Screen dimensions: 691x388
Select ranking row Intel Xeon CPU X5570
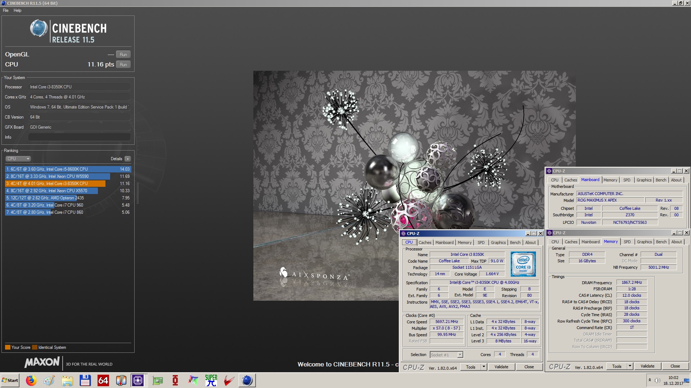point(68,191)
